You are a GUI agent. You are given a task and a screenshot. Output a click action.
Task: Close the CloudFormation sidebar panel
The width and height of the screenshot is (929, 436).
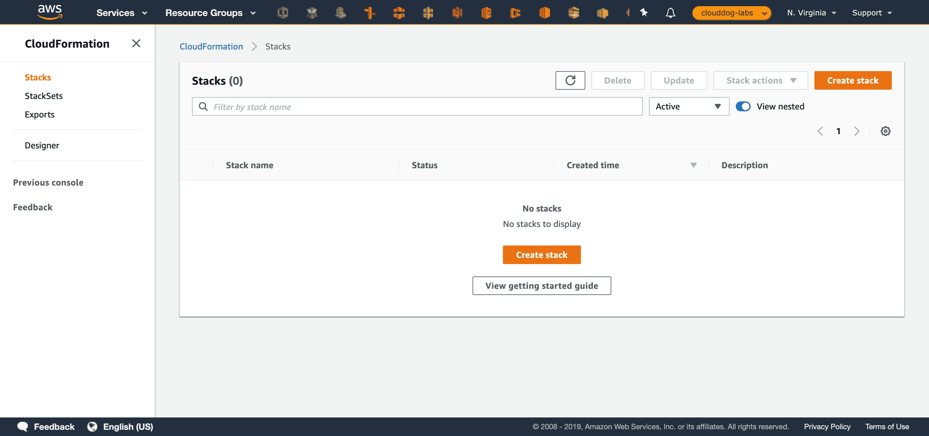pyautogui.click(x=136, y=43)
